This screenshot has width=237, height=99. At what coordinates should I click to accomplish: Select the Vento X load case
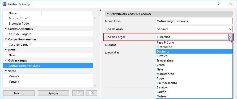[x=48, y=76]
